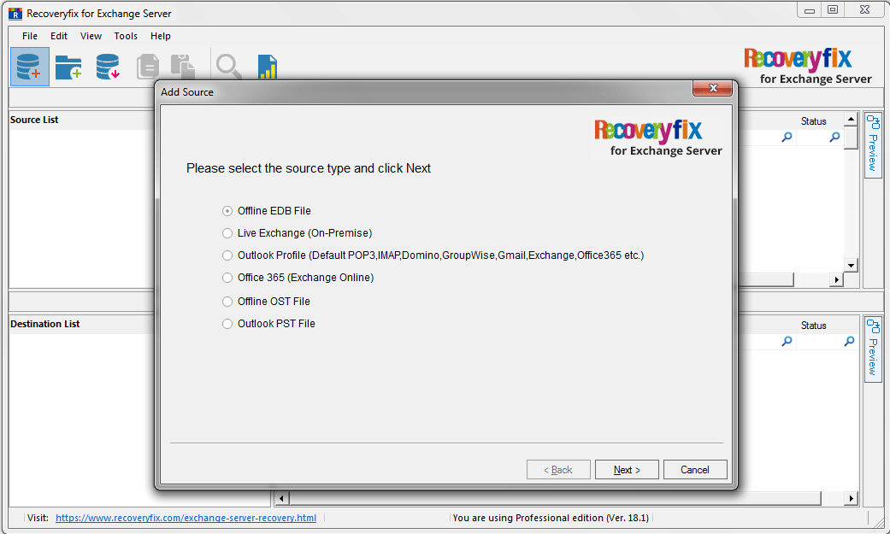The image size is (890, 534).
Task: Click the Back button in Add Source
Action: (x=558, y=470)
